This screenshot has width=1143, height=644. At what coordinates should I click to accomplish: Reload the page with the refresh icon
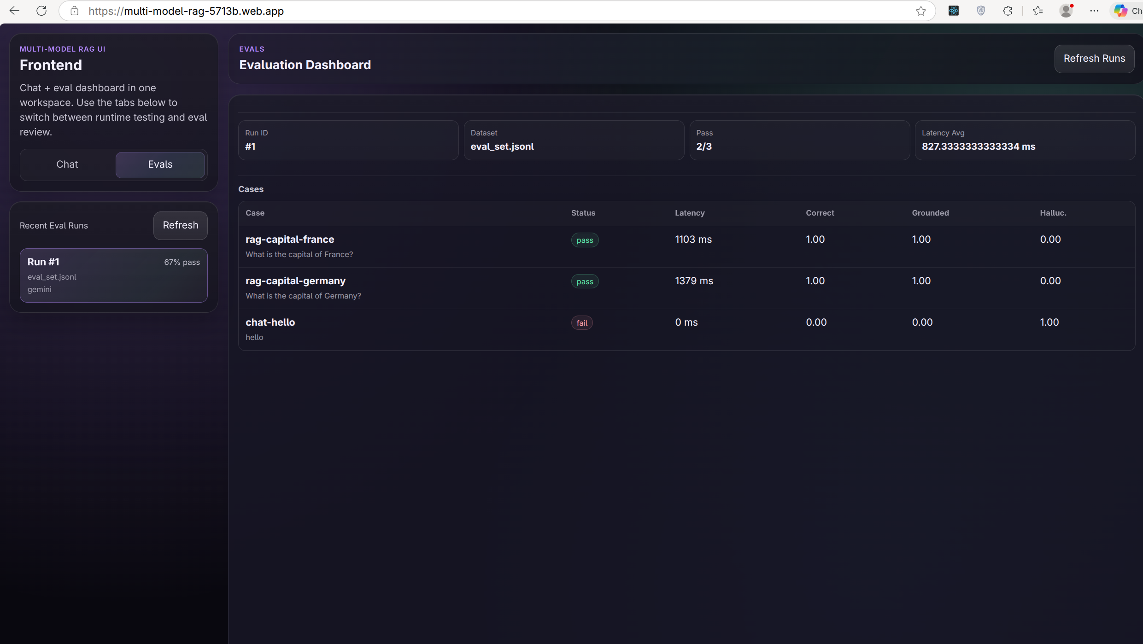point(41,11)
